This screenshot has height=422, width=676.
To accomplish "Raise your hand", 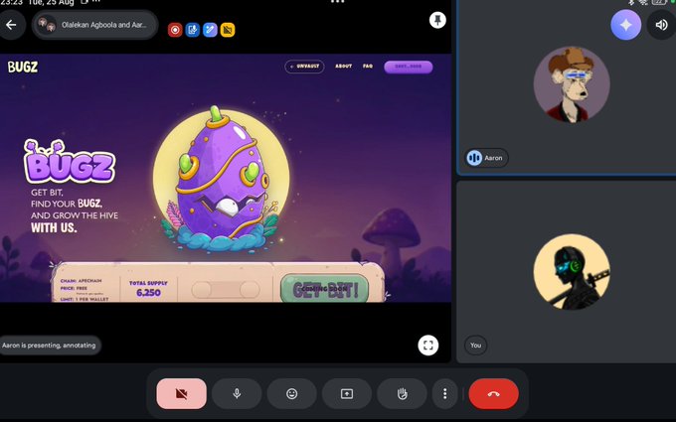I will [402, 393].
